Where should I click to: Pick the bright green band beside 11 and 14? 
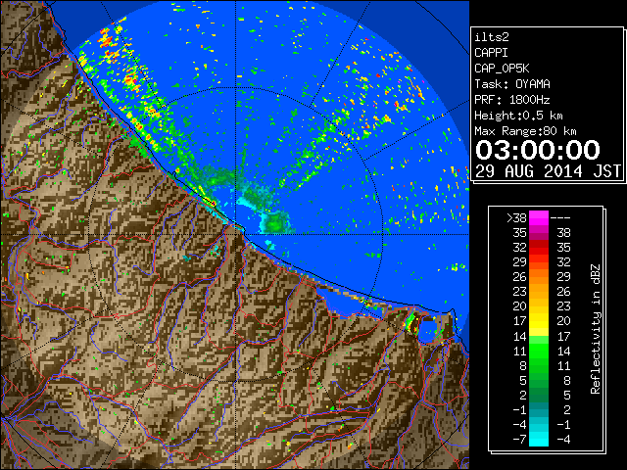(539, 351)
